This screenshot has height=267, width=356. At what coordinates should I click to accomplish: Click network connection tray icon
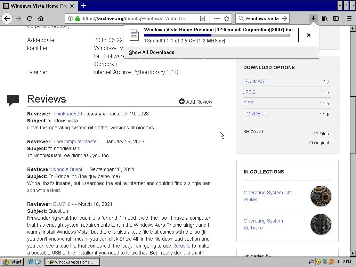pyautogui.click(x=325, y=262)
